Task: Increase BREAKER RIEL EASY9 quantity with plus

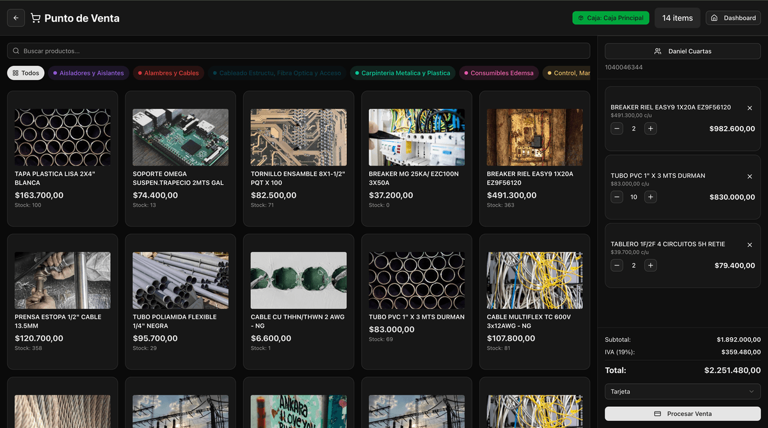Action: (650, 129)
